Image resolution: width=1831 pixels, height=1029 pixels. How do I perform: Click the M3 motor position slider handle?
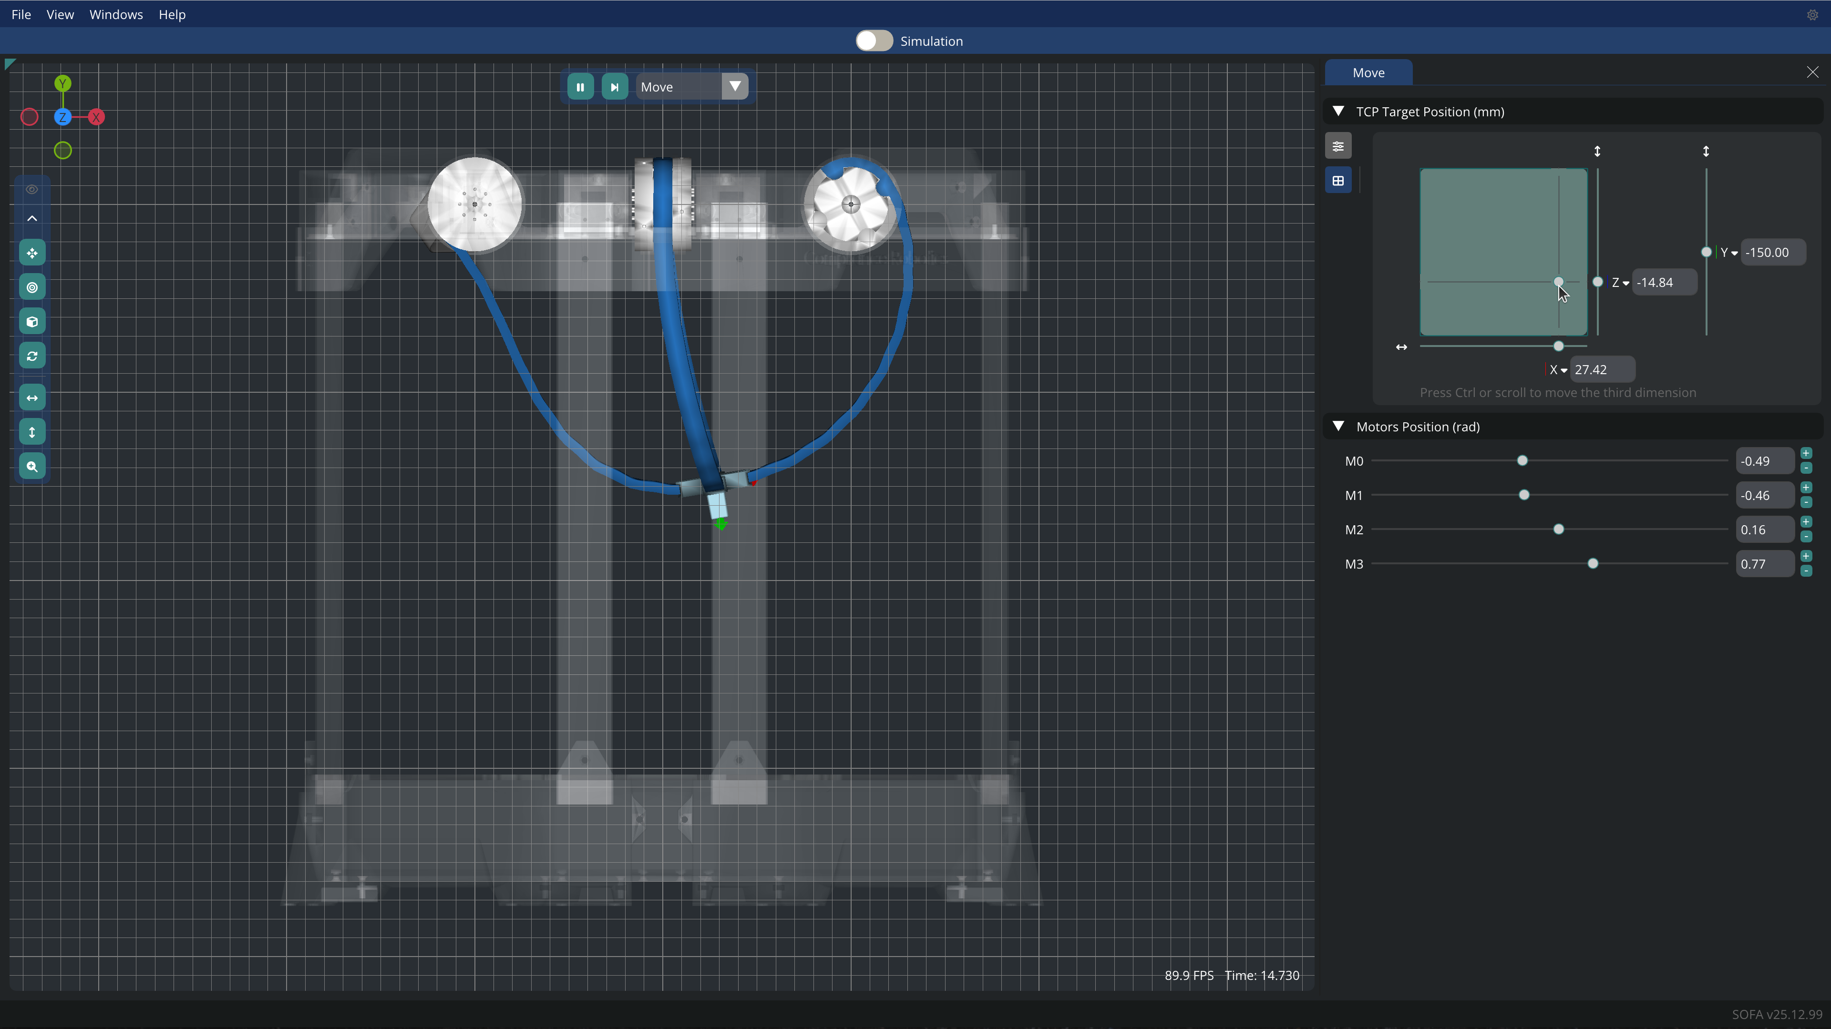(x=1593, y=563)
